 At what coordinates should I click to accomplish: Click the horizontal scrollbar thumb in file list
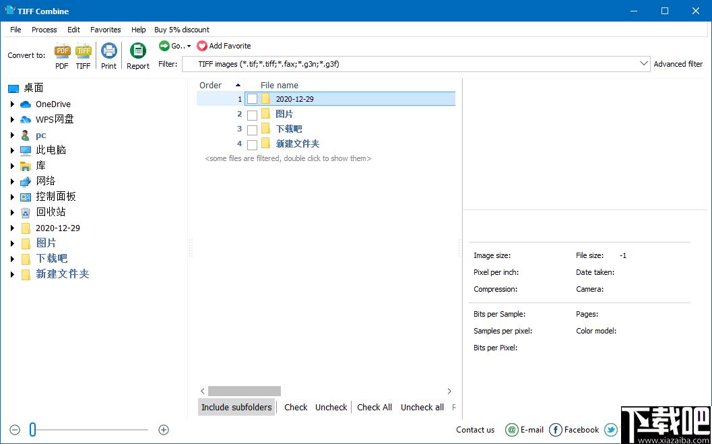pyautogui.click(x=245, y=391)
